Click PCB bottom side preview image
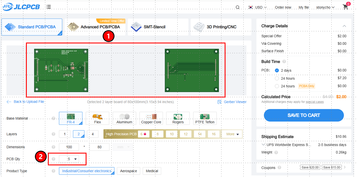Screen dimensions: 357x178 click(192, 70)
